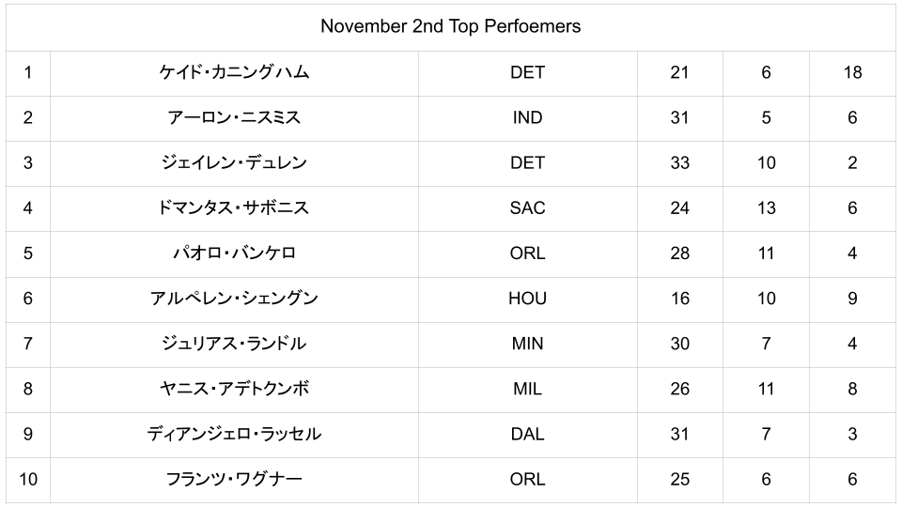
Task: Select the IND team cell
Action: tap(527, 117)
